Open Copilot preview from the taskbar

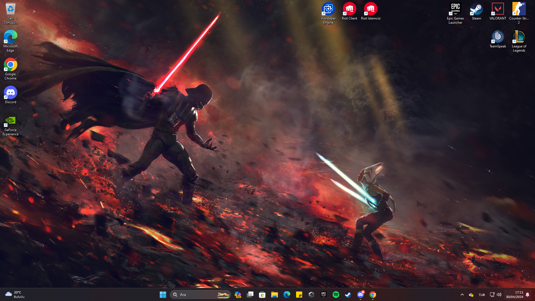(x=238, y=295)
